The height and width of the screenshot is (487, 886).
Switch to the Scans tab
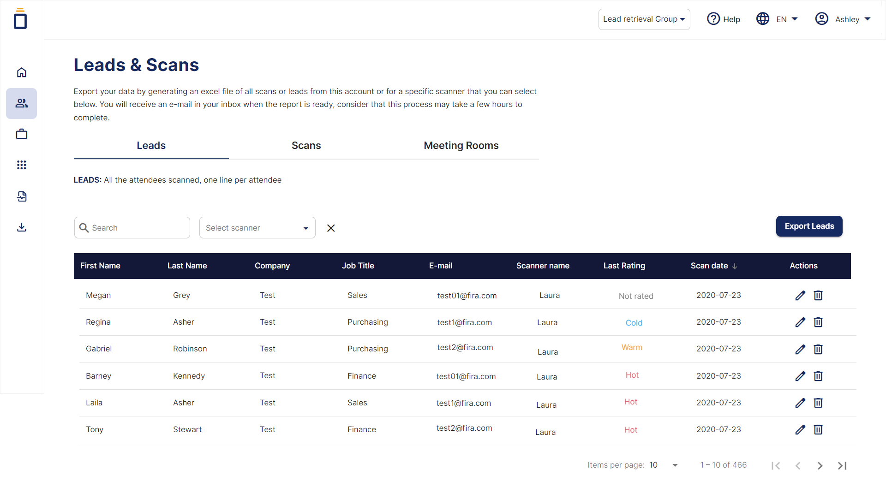pyautogui.click(x=306, y=146)
